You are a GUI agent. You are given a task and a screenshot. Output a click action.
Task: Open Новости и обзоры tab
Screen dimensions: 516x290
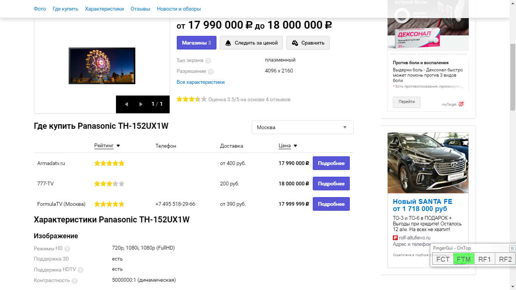(179, 9)
